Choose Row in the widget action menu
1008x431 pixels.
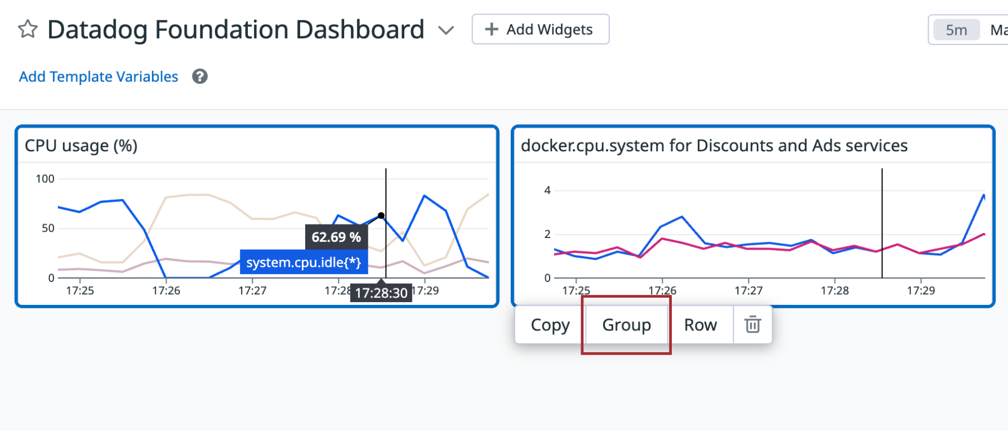click(701, 325)
